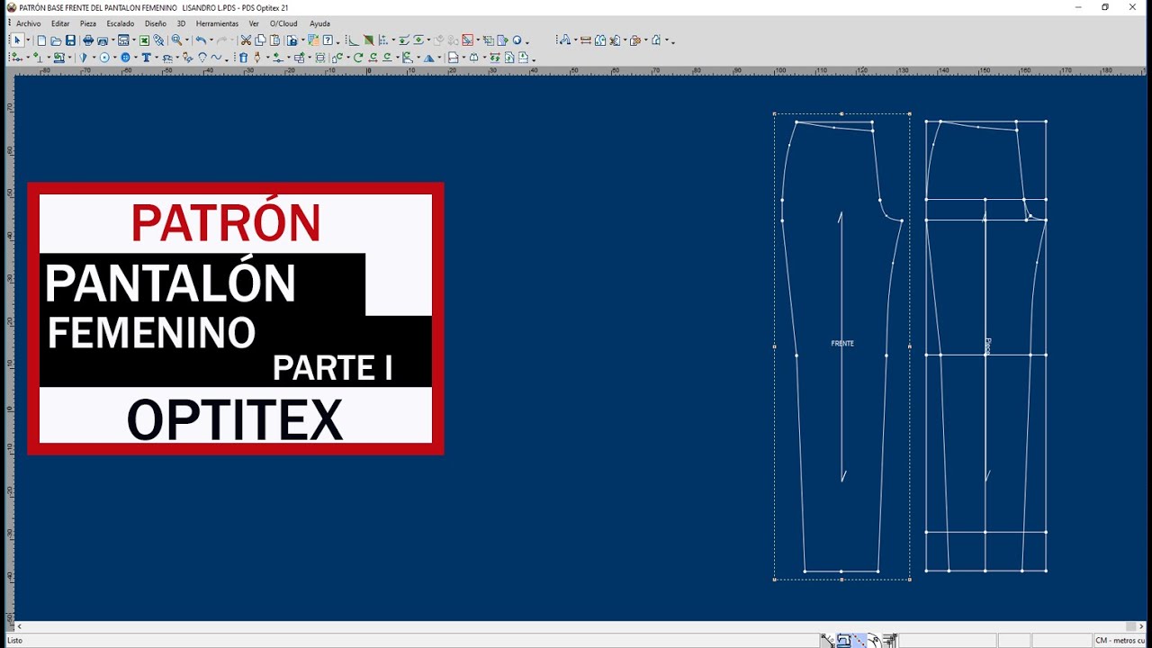1152x648 pixels.
Task: Cut with the scissors icon
Action: tap(246, 40)
